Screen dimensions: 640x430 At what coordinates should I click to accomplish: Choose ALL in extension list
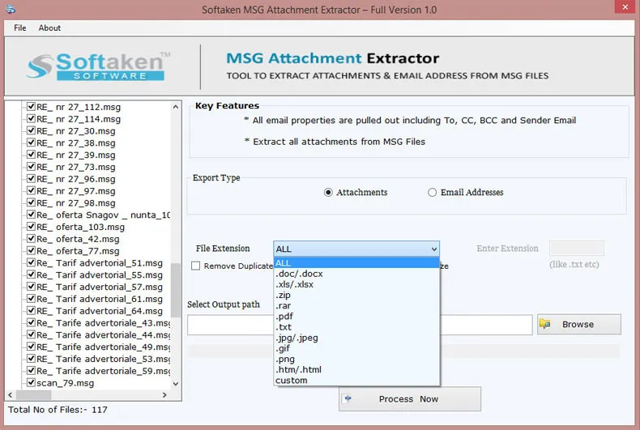click(x=356, y=263)
